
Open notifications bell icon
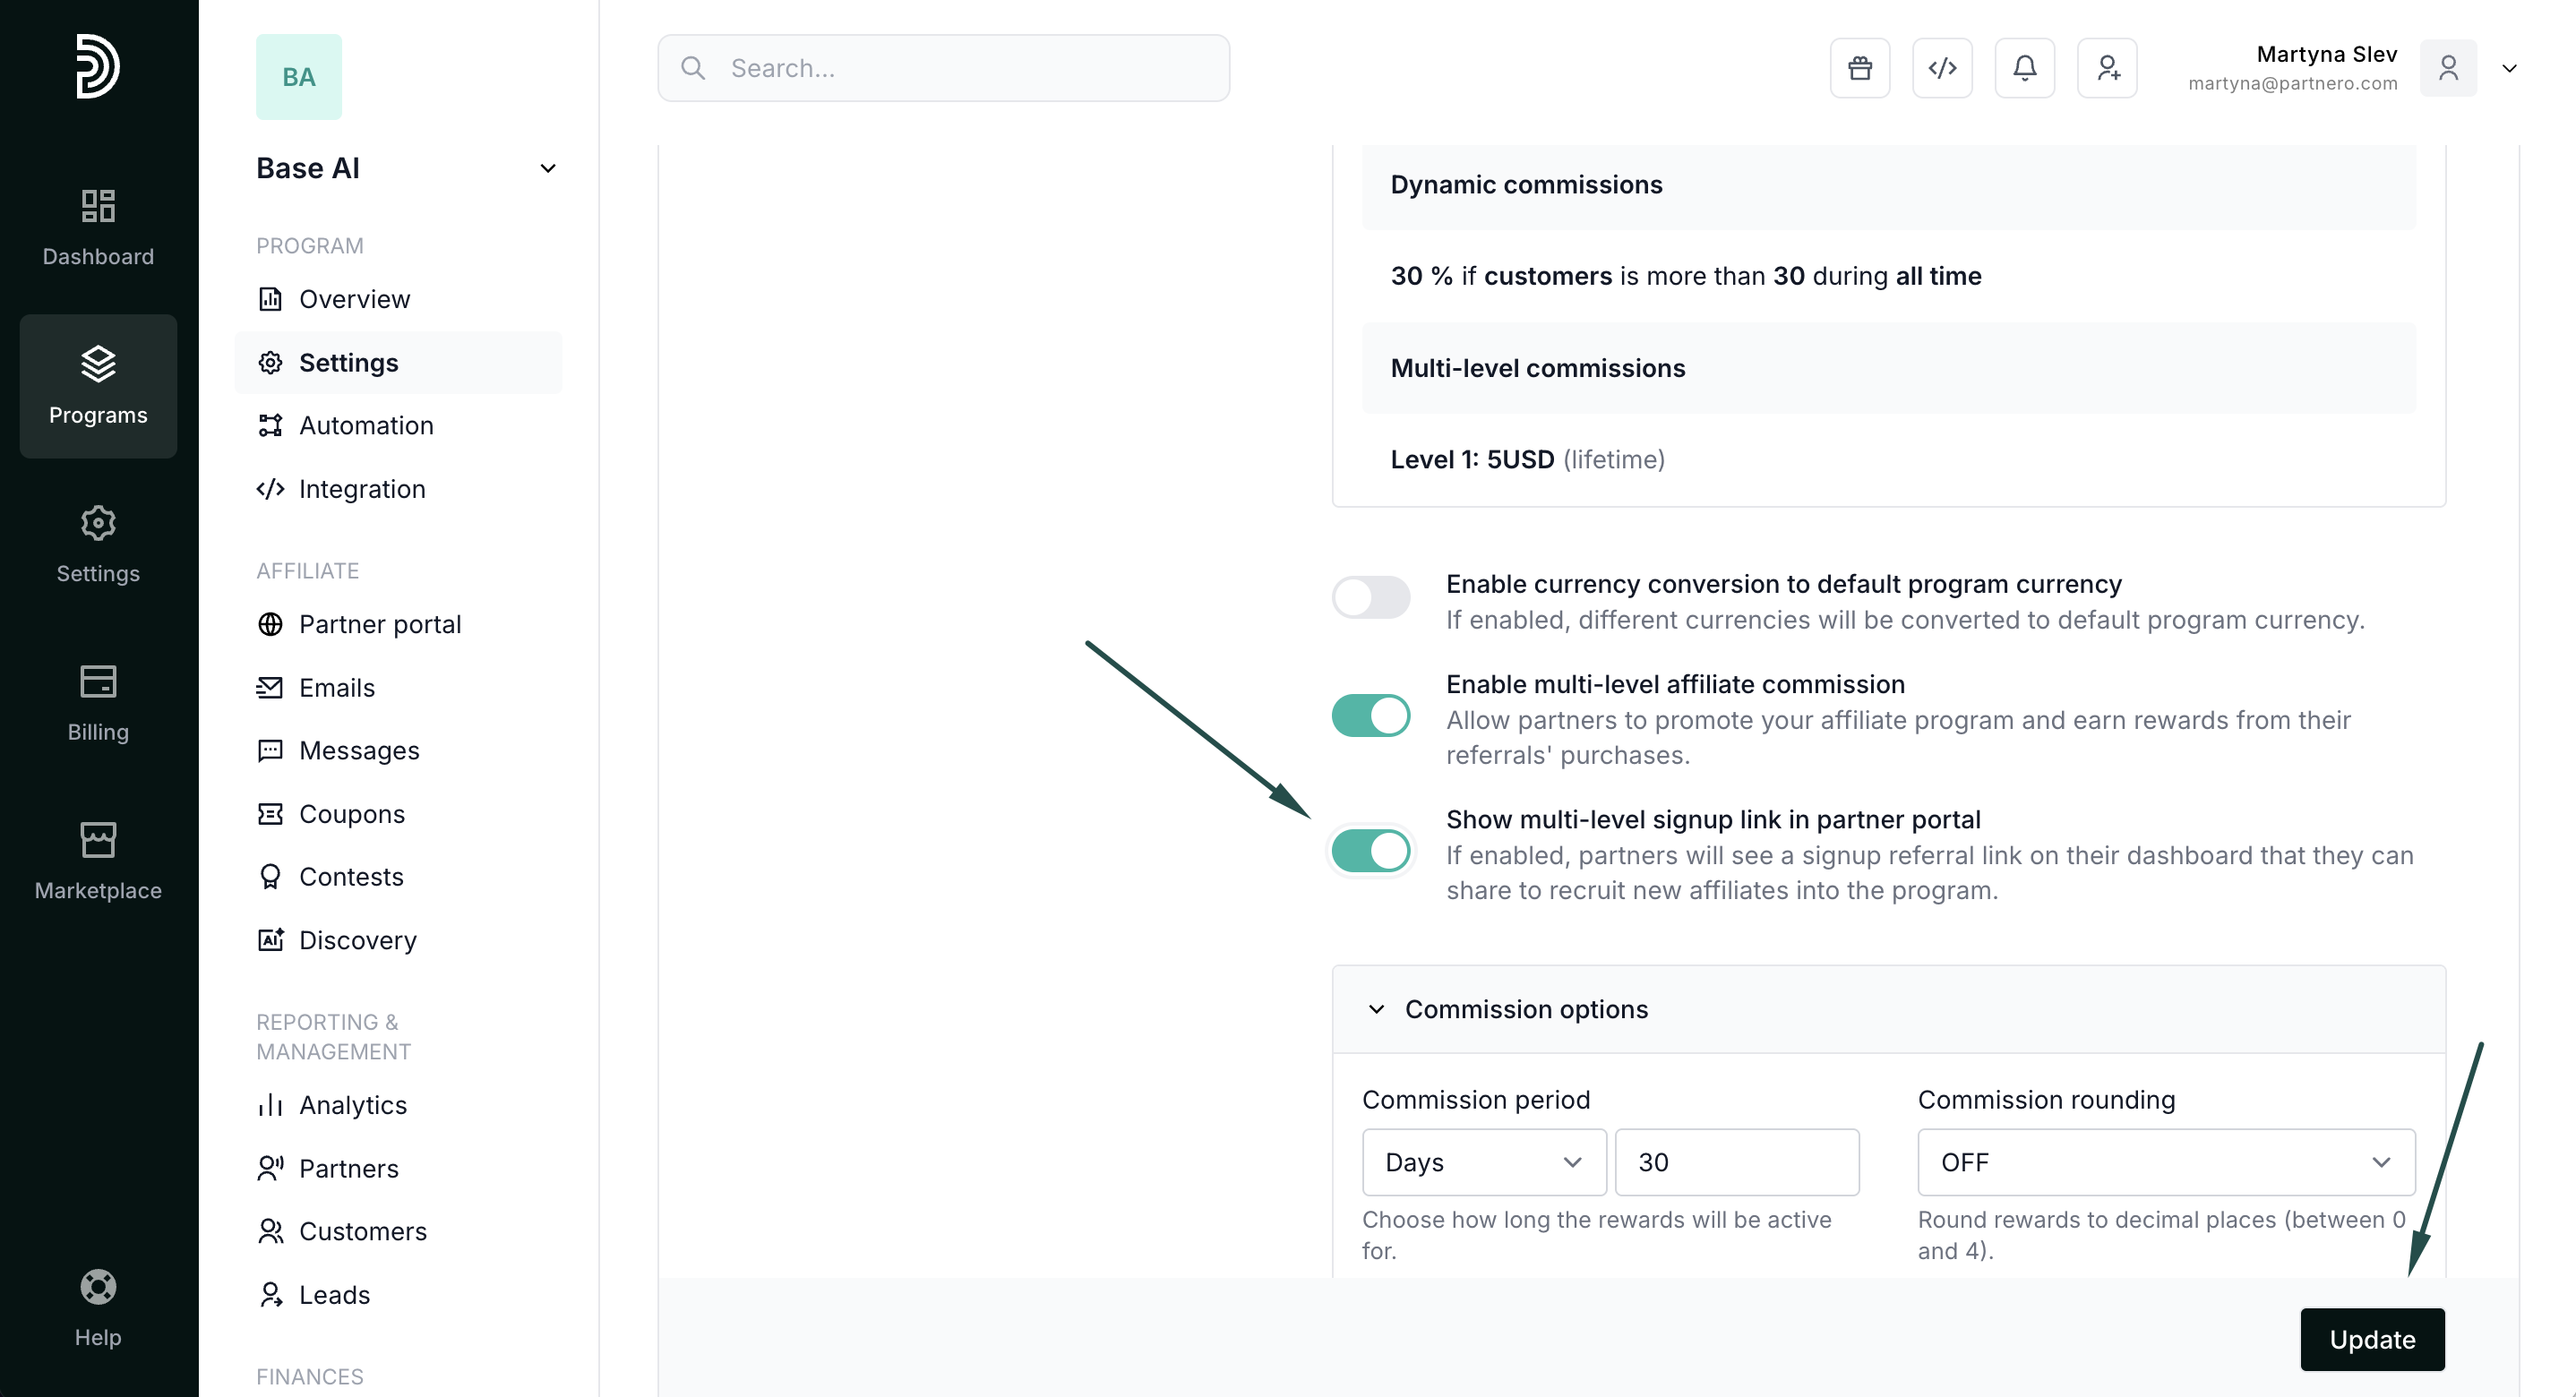[2024, 68]
